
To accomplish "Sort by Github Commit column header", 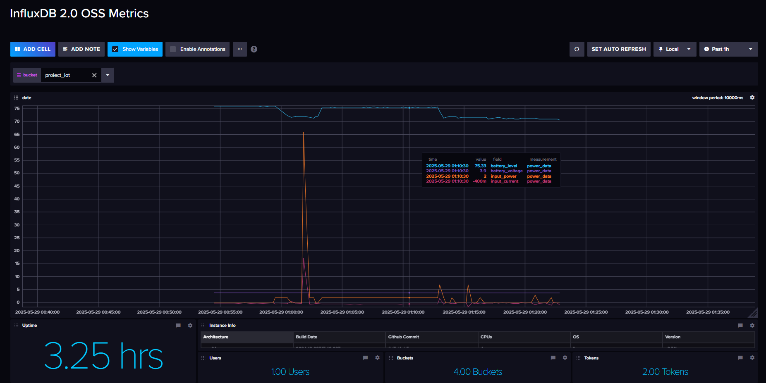I will click(432, 337).
